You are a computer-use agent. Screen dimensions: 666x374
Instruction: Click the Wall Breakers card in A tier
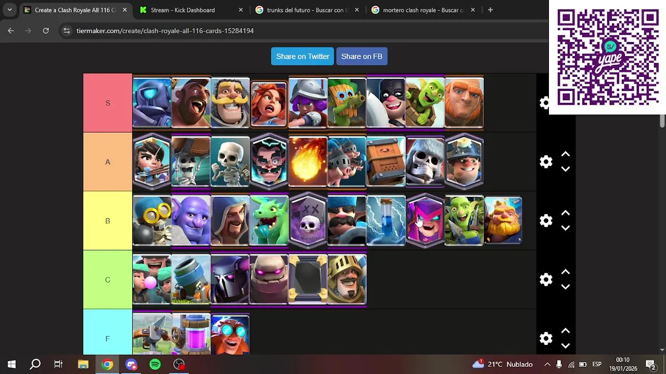click(191, 162)
